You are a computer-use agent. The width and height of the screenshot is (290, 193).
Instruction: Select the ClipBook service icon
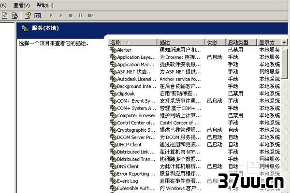point(113,94)
